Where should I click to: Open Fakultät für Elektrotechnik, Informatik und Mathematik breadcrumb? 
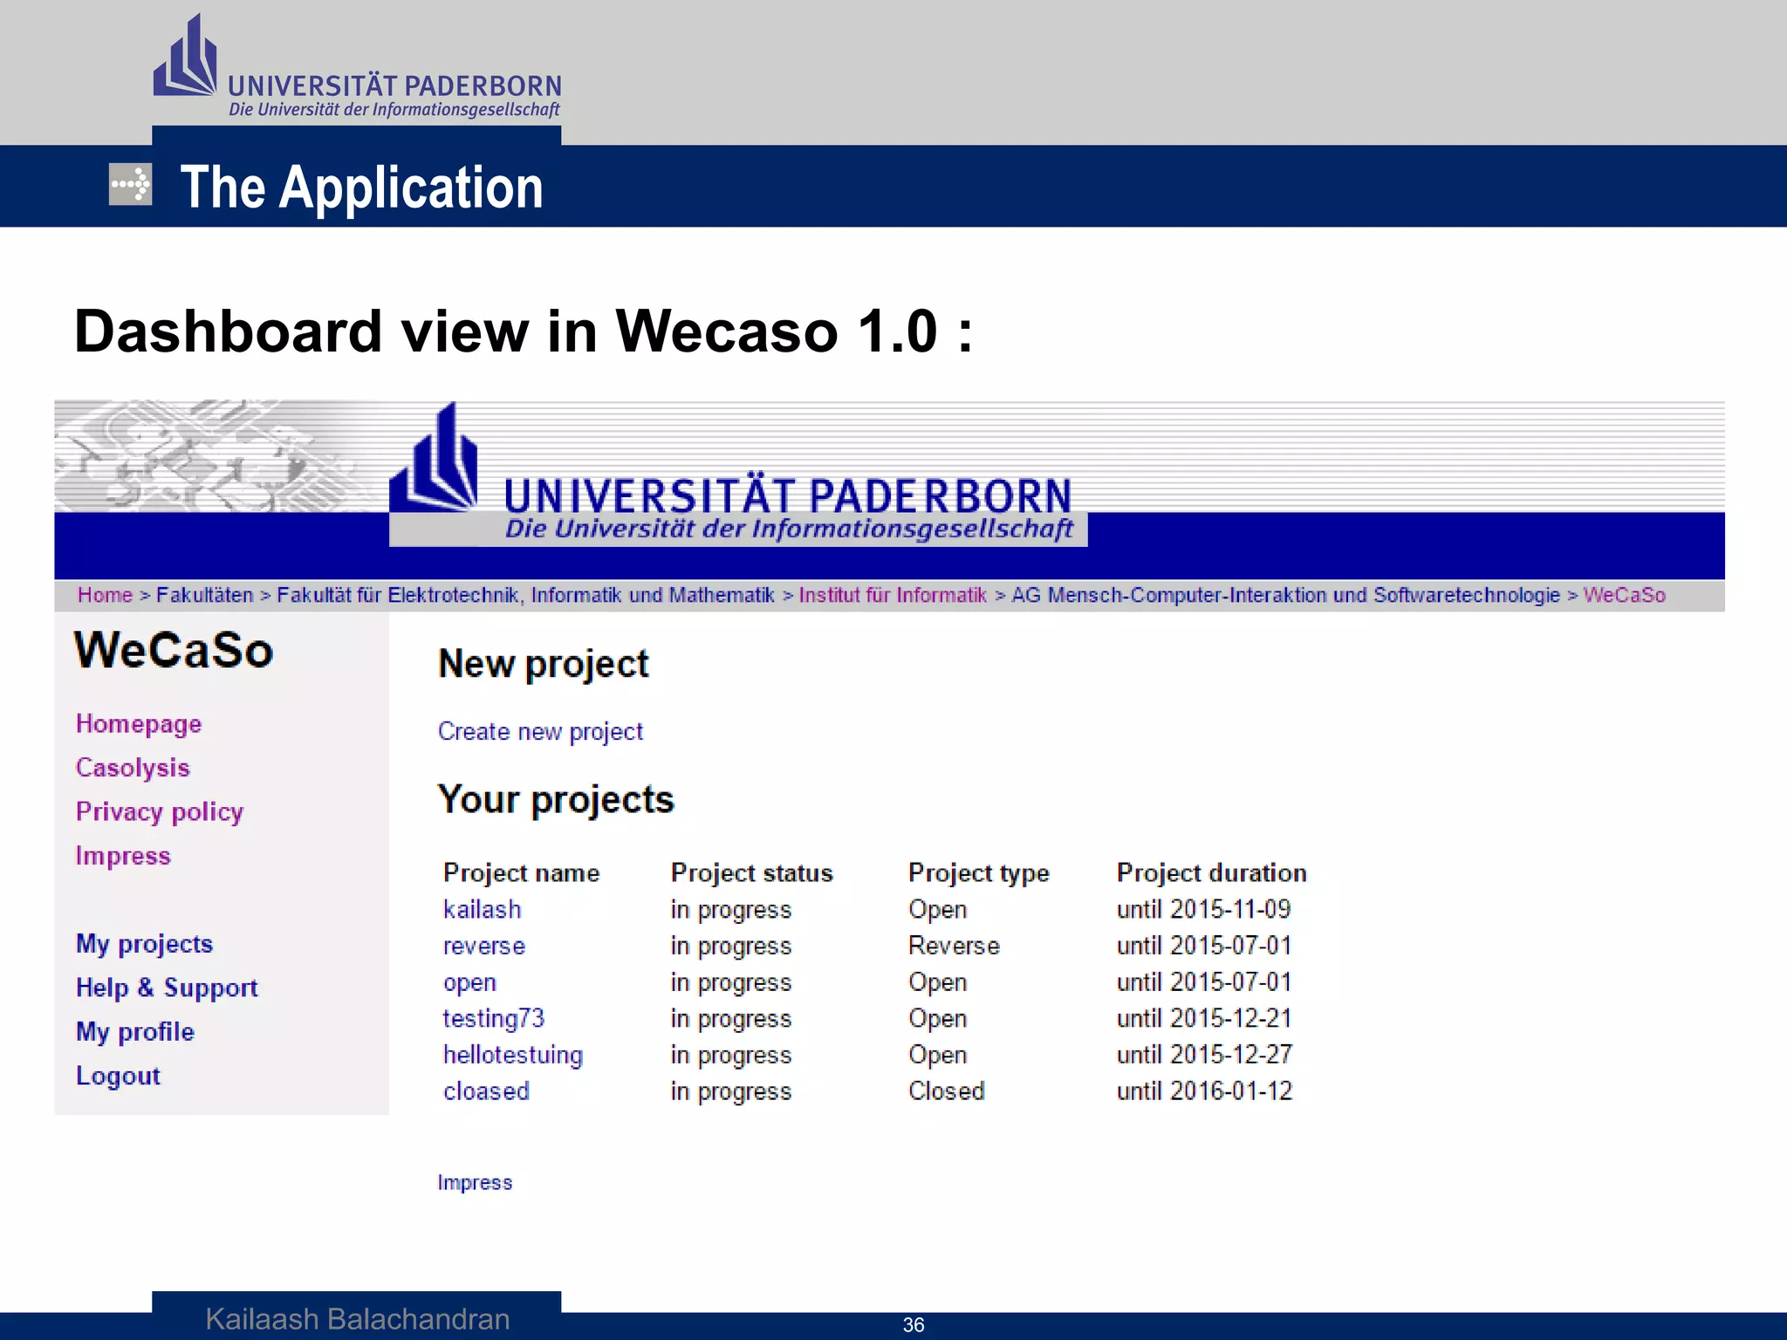click(525, 595)
